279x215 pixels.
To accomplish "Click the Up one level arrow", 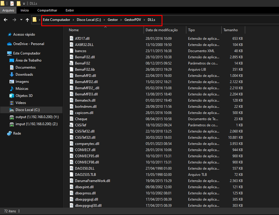I will (x=27, y=20).
